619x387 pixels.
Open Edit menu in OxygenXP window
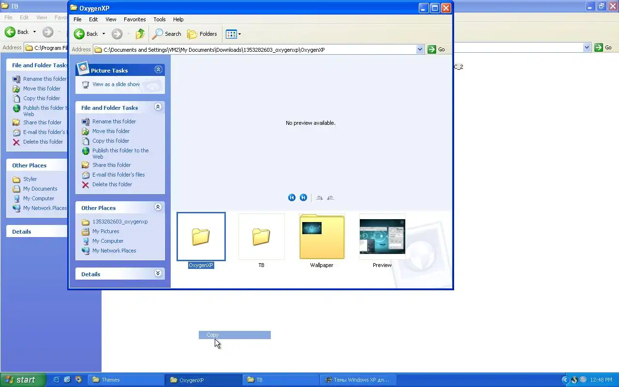[x=93, y=19]
